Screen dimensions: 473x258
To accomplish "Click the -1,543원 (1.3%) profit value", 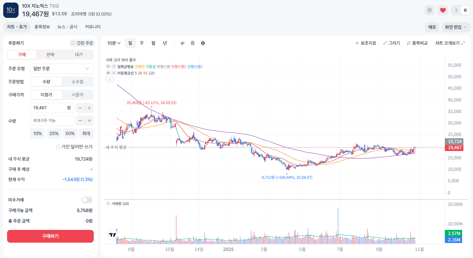I will [77, 179].
